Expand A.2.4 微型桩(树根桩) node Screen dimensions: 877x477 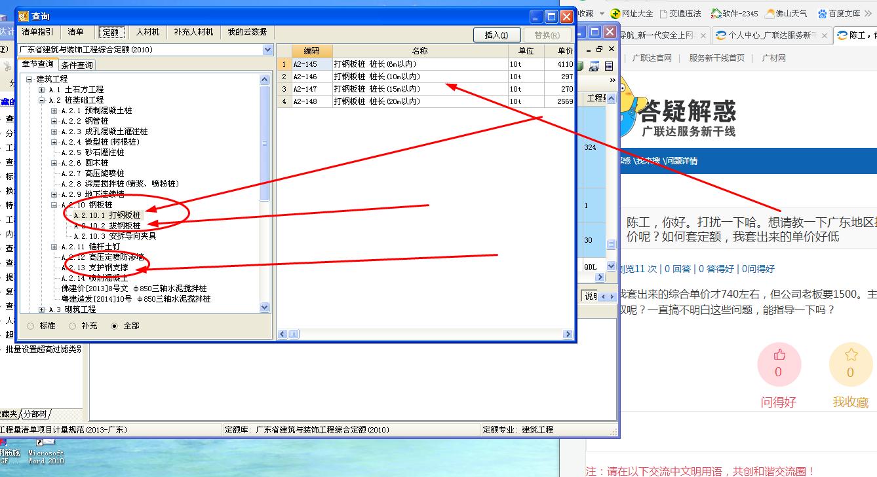click(54, 142)
